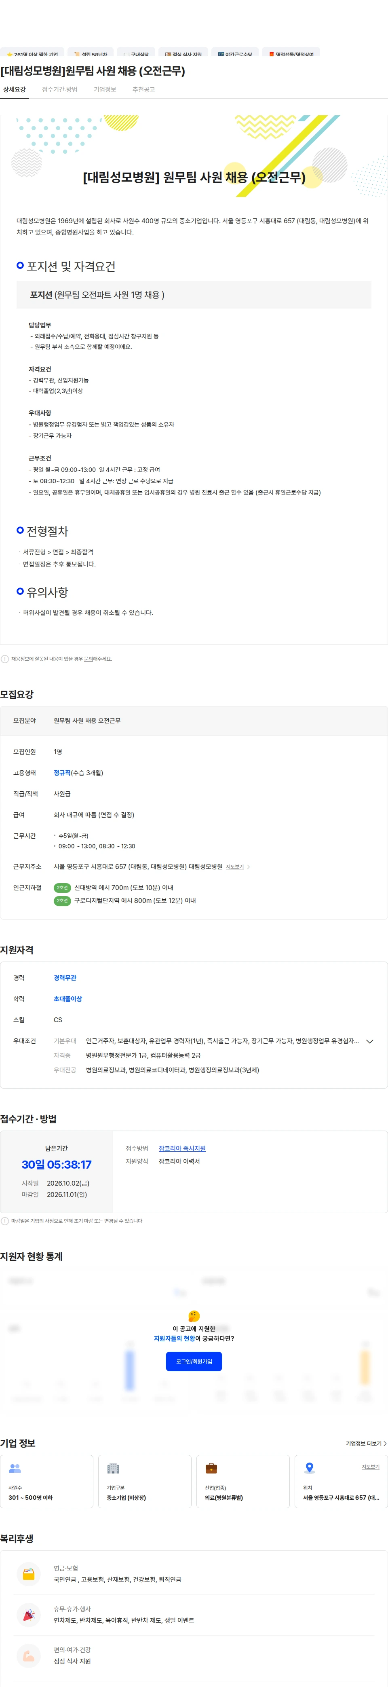Open the 지도보기 link next to 근무지주소
This screenshot has height=1687, width=388.
pos(234,867)
